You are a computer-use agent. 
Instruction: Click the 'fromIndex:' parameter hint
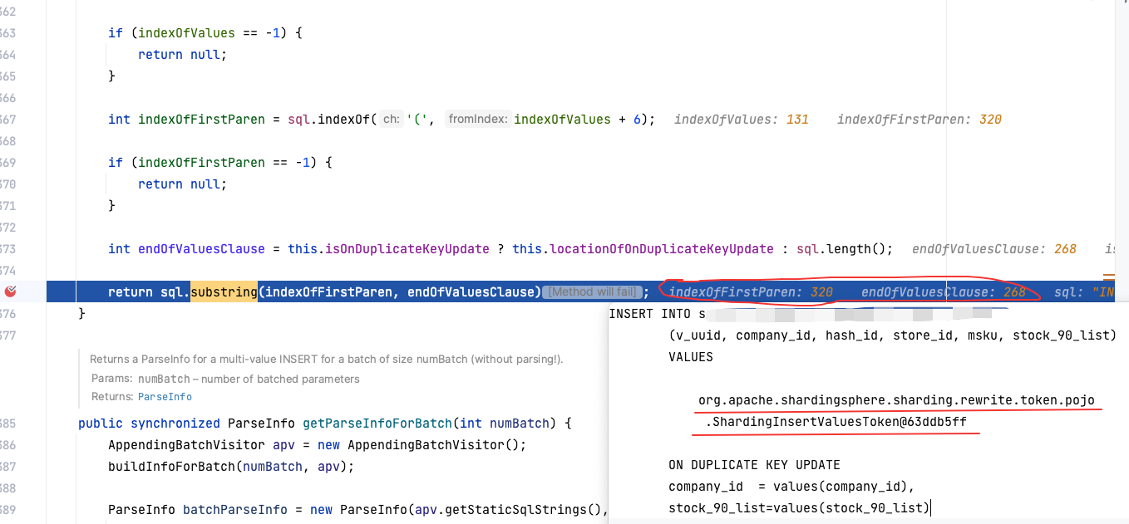pyautogui.click(x=477, y=120)
